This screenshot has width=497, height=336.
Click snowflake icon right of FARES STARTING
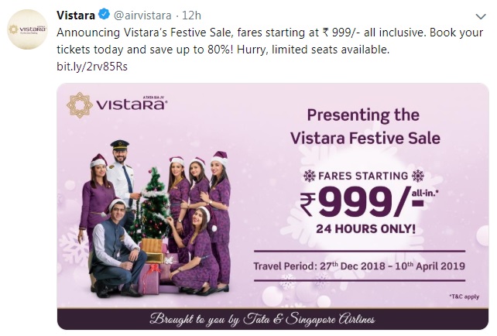point(420,175)
